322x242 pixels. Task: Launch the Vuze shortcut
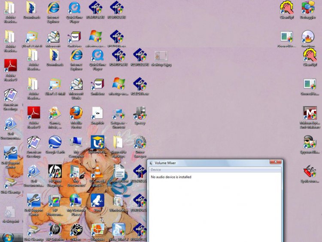click(97, 203)
